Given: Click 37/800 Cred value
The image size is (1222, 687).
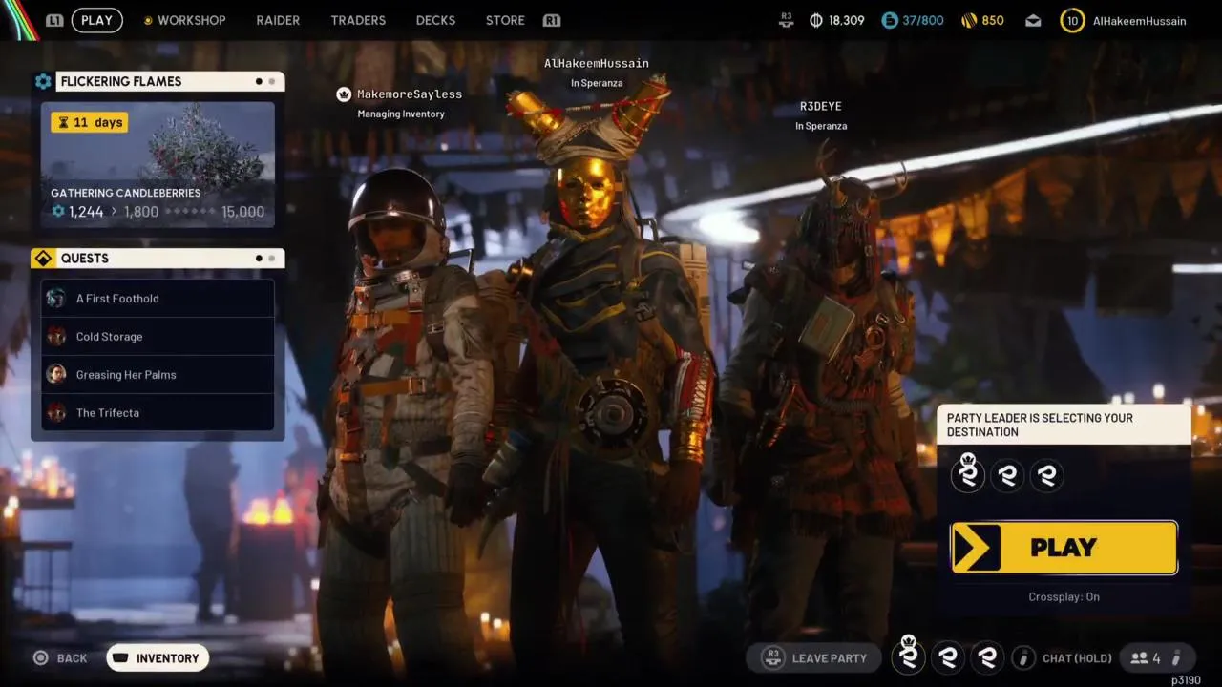Looking at the screenshot, I should tap(923, 20).
